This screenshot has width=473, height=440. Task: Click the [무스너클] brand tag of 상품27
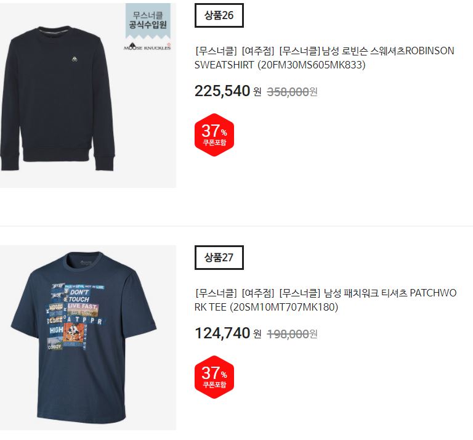click(216, 293)
